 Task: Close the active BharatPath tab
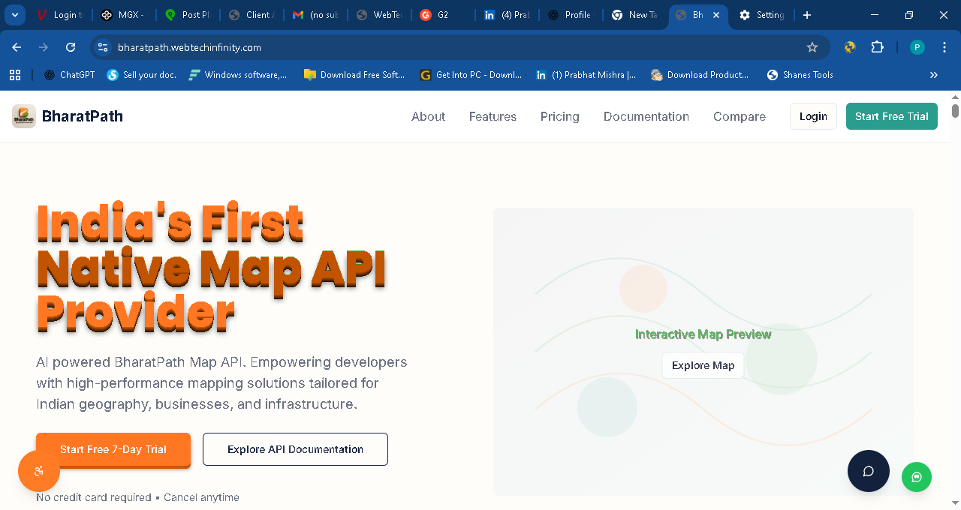(x=716, y=15)
